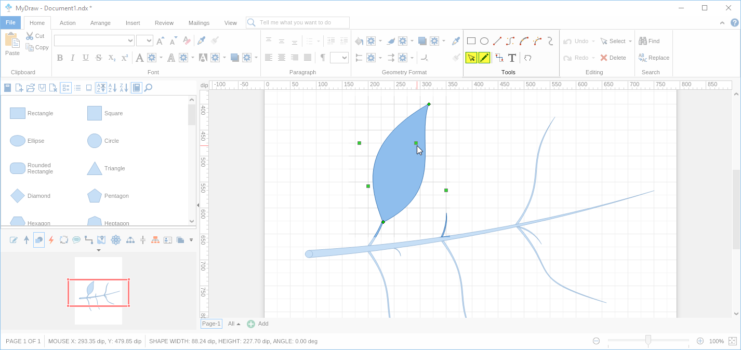Click the Find button
This screenshot has height=350, width=741.
pyautogui.click(x=649, y=41)
